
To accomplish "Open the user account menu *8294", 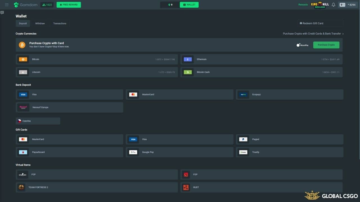I will click(x=348, y=5).
